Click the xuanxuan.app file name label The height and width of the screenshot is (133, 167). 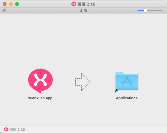[40, 98]
